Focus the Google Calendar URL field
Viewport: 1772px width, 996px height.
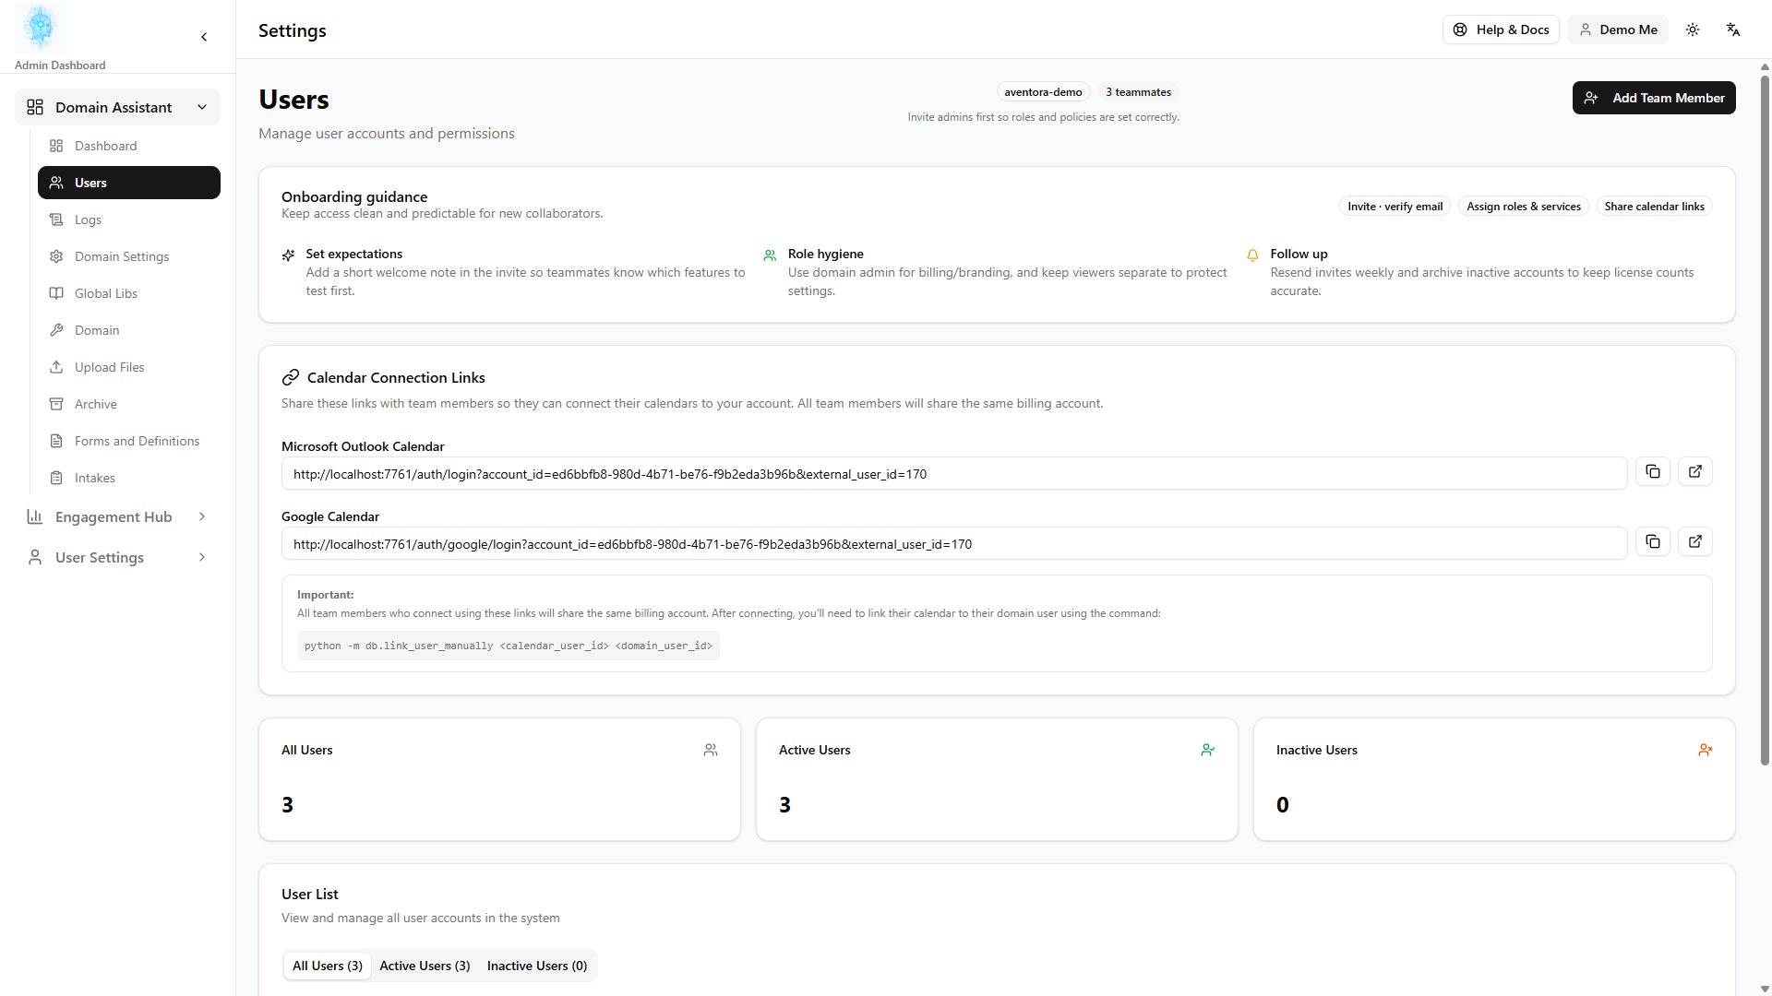click(954, 544)
